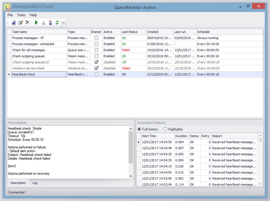Click inside the description text box
The height and width of the screenshot is (201, 270).
pyautogui.click(x=68, y=152)
